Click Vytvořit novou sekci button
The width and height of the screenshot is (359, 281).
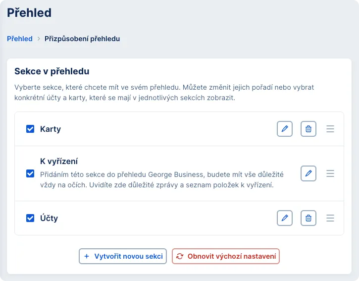pyautogui.click(x=123, y=256)
